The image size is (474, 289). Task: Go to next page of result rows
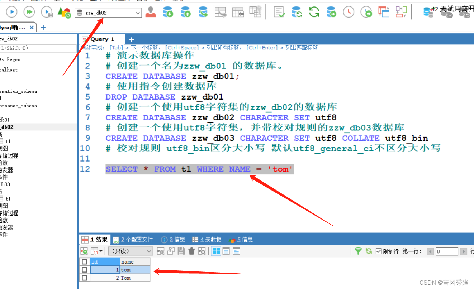(464, 251)
